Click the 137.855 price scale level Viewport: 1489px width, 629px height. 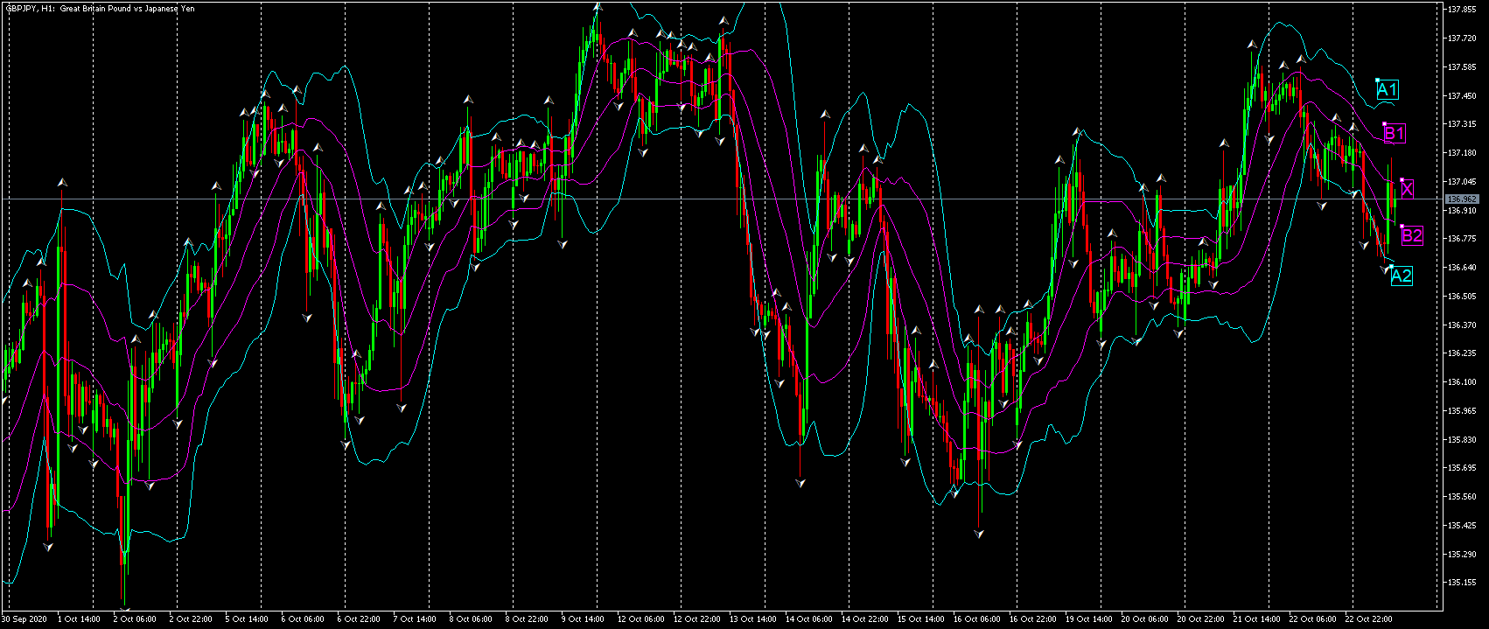coord(1463,10)
